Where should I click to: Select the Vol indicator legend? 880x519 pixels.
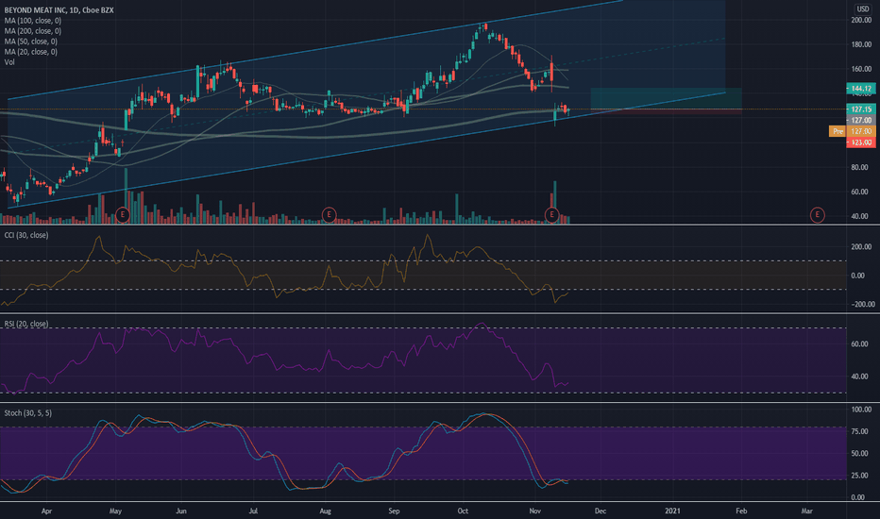9,62
